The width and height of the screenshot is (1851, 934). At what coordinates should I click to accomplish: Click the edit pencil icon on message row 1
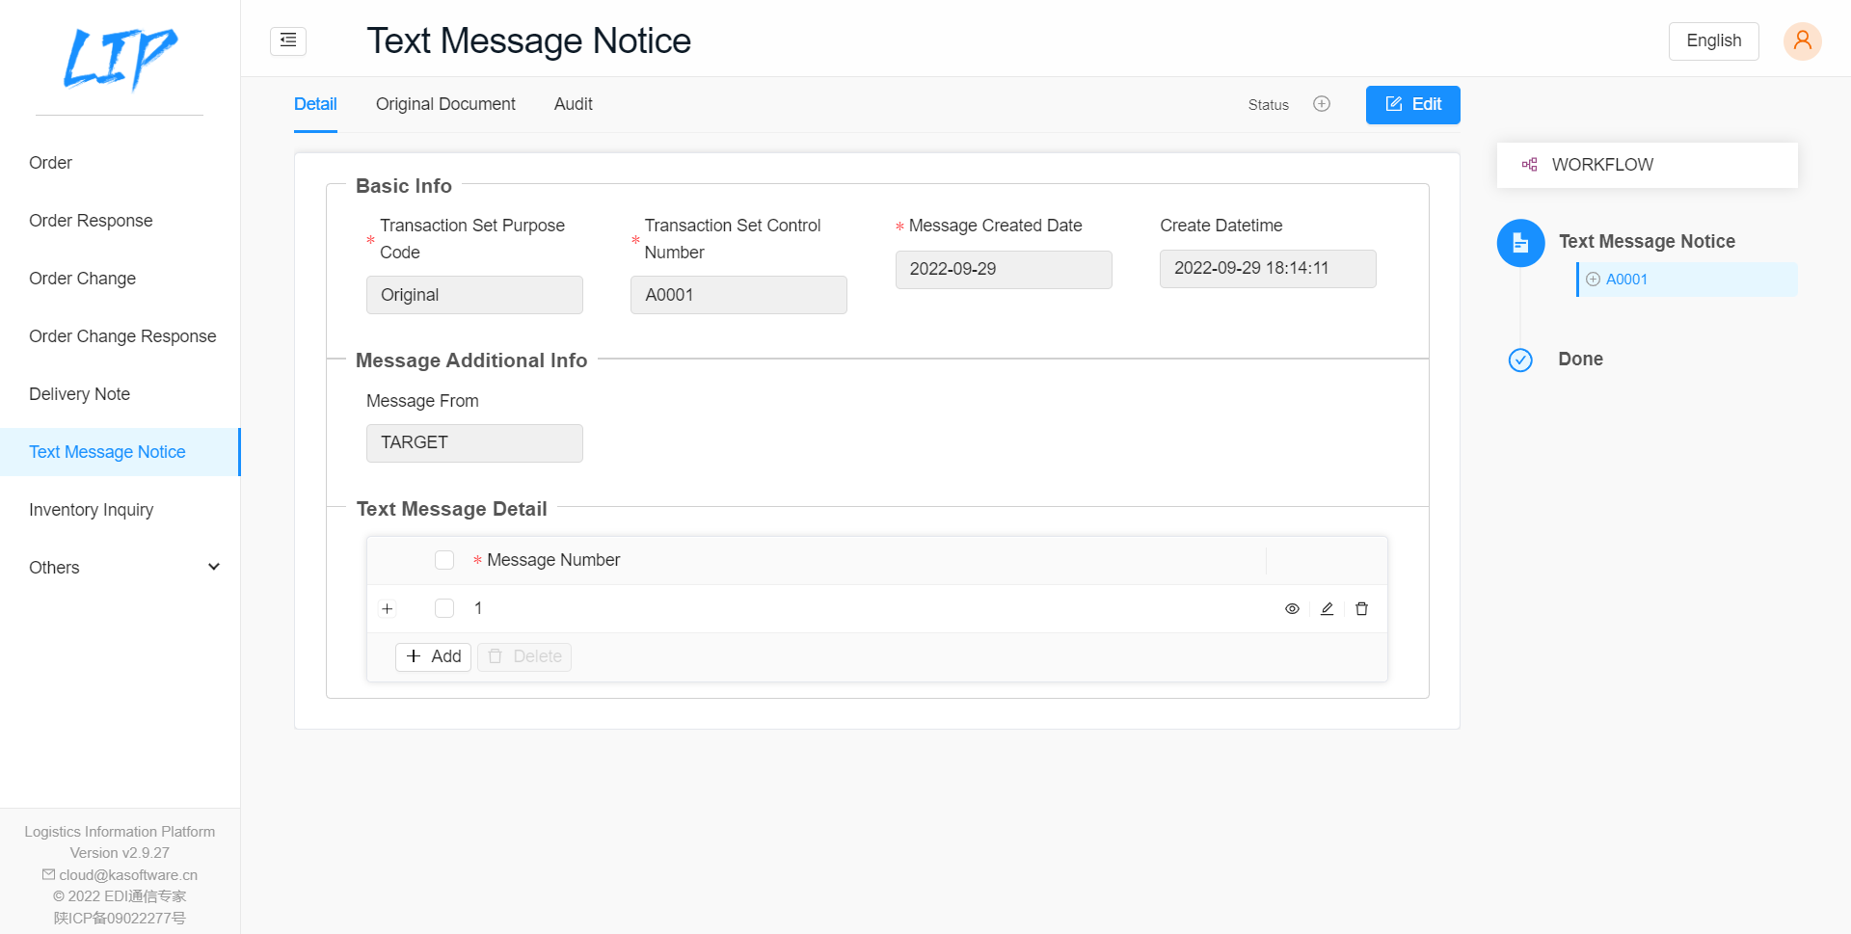coord(1327,608)
